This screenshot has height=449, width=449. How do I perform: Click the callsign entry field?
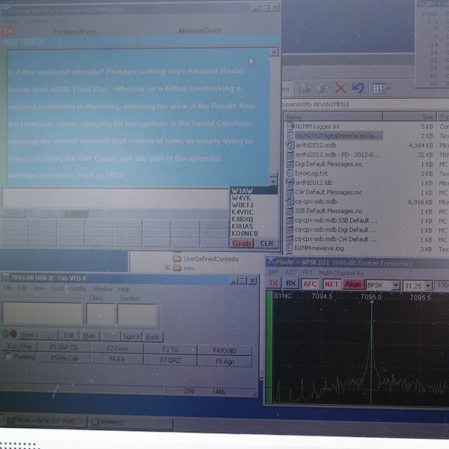click(x=43, y=314)
